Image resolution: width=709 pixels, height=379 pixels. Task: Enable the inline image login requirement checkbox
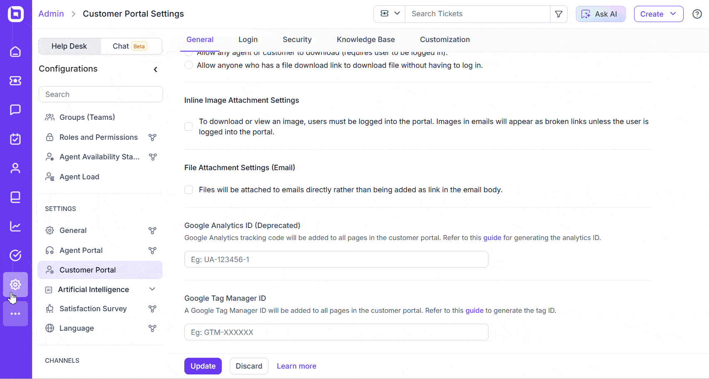point(188,126)
